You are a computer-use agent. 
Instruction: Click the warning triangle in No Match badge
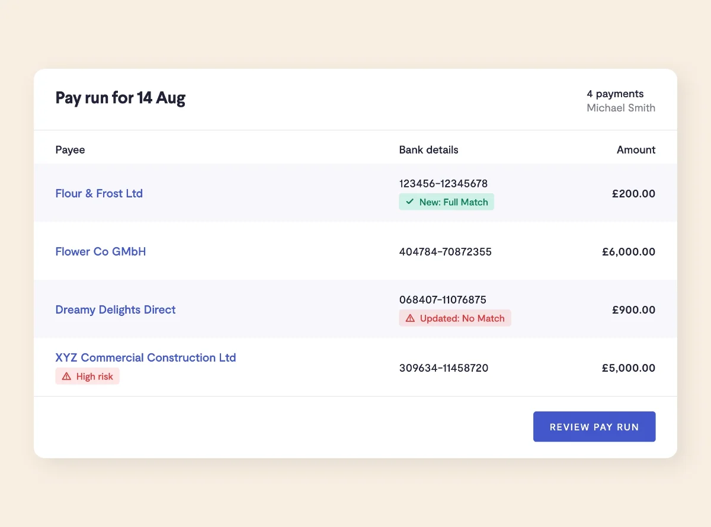(410, 318)
